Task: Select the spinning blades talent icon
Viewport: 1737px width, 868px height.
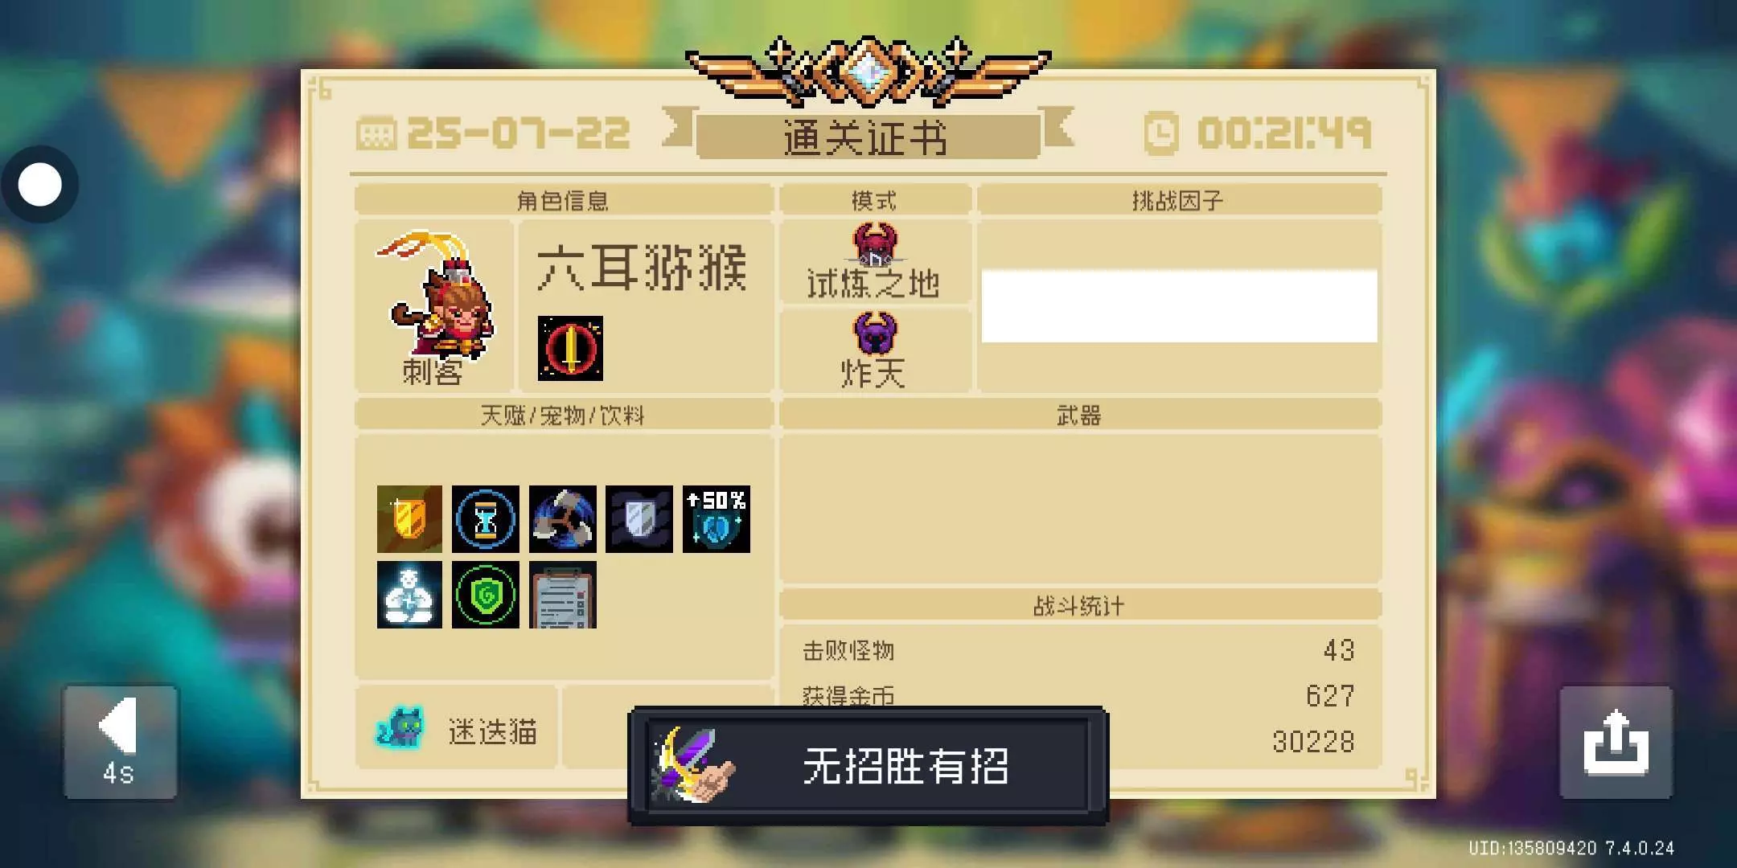Action: coord(563,519)
